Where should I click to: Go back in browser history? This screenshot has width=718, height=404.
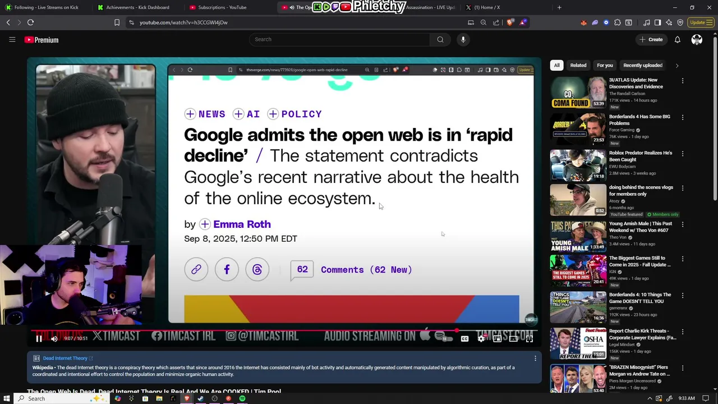point(8,22)
